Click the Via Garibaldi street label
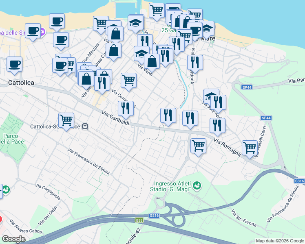This screenshot has width=305, height=244. pyautogui.click(x=115, y=118)
